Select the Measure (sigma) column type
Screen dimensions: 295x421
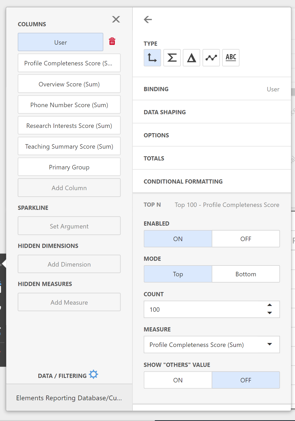click(172, 58)
